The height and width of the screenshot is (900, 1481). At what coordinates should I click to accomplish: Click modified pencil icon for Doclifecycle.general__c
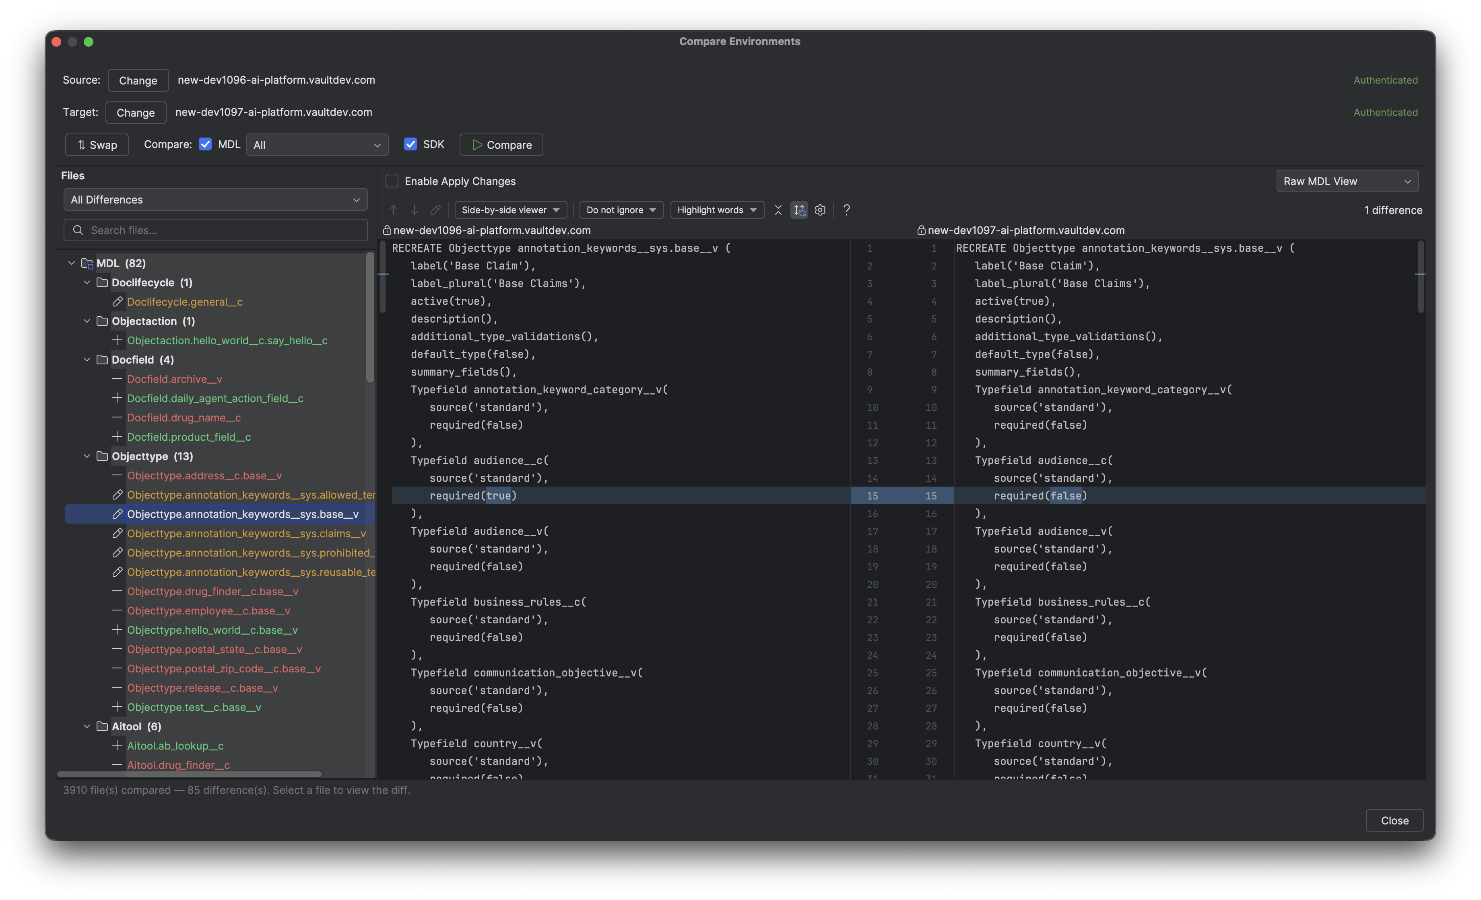117,302
